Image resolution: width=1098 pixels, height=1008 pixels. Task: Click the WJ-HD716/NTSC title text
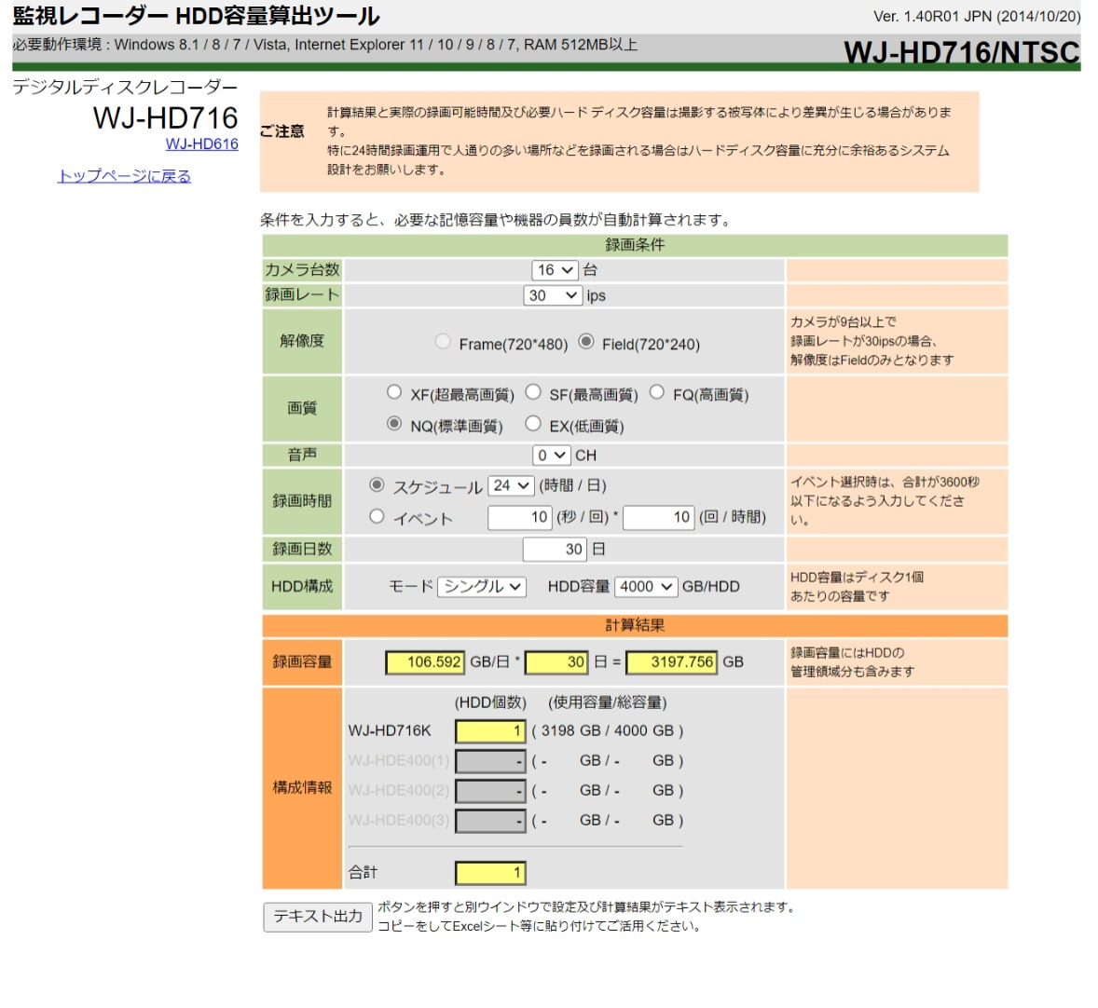click(962, 52)
